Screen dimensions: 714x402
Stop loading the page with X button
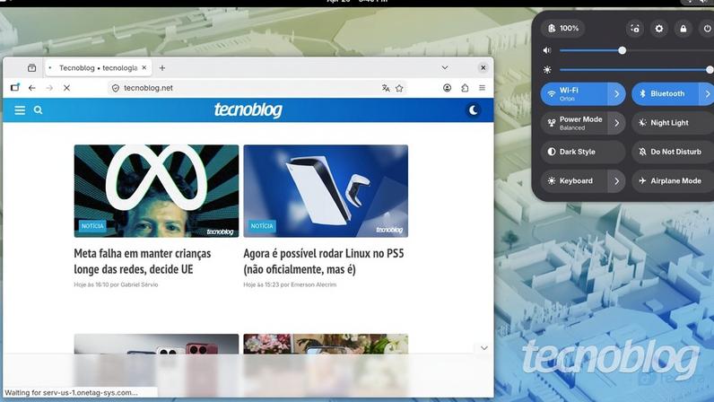(x=66, y=88)
